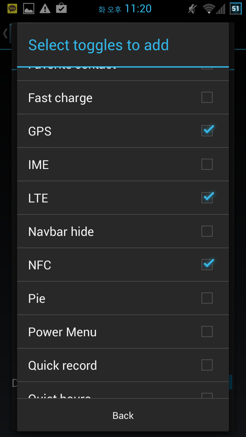This screenshot has height=437, width=246.
Task: Tap the status bar clock 11:20
Action: [138, 9]
